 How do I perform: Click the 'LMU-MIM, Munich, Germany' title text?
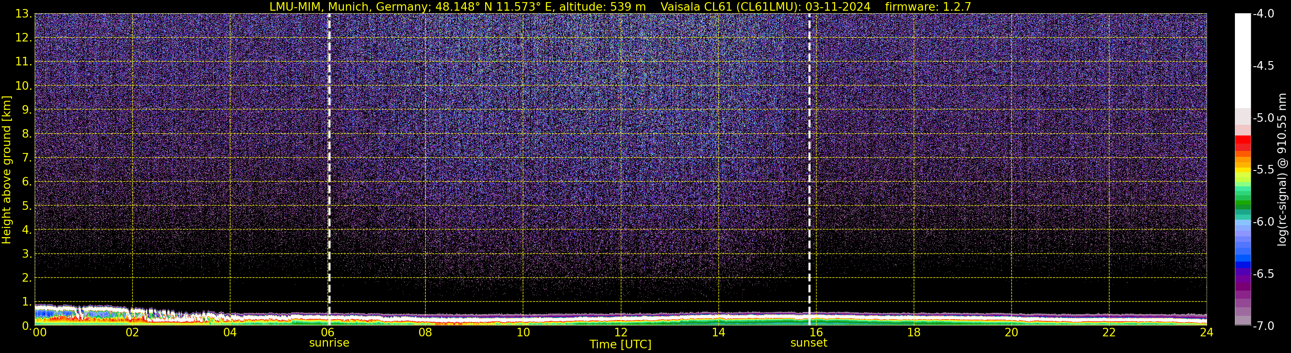344,6
